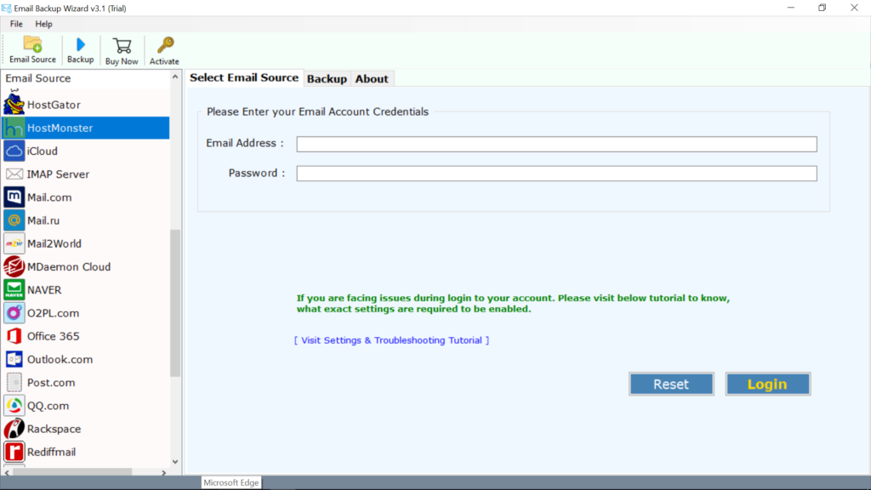
Task: Visit the Settings & Troubleshooting Tutorial link
Action: (391, 339)
